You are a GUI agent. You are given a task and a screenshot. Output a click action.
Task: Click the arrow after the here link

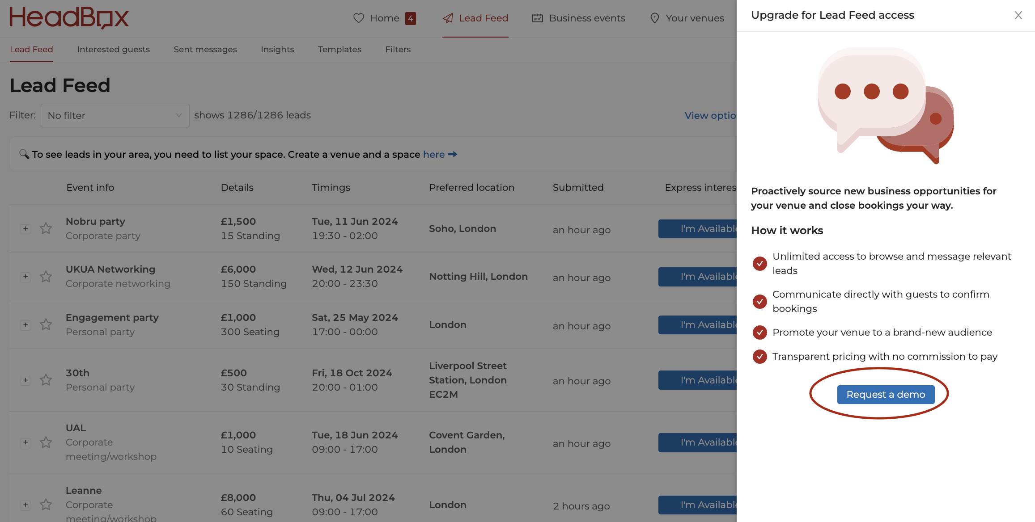point(453,154)
